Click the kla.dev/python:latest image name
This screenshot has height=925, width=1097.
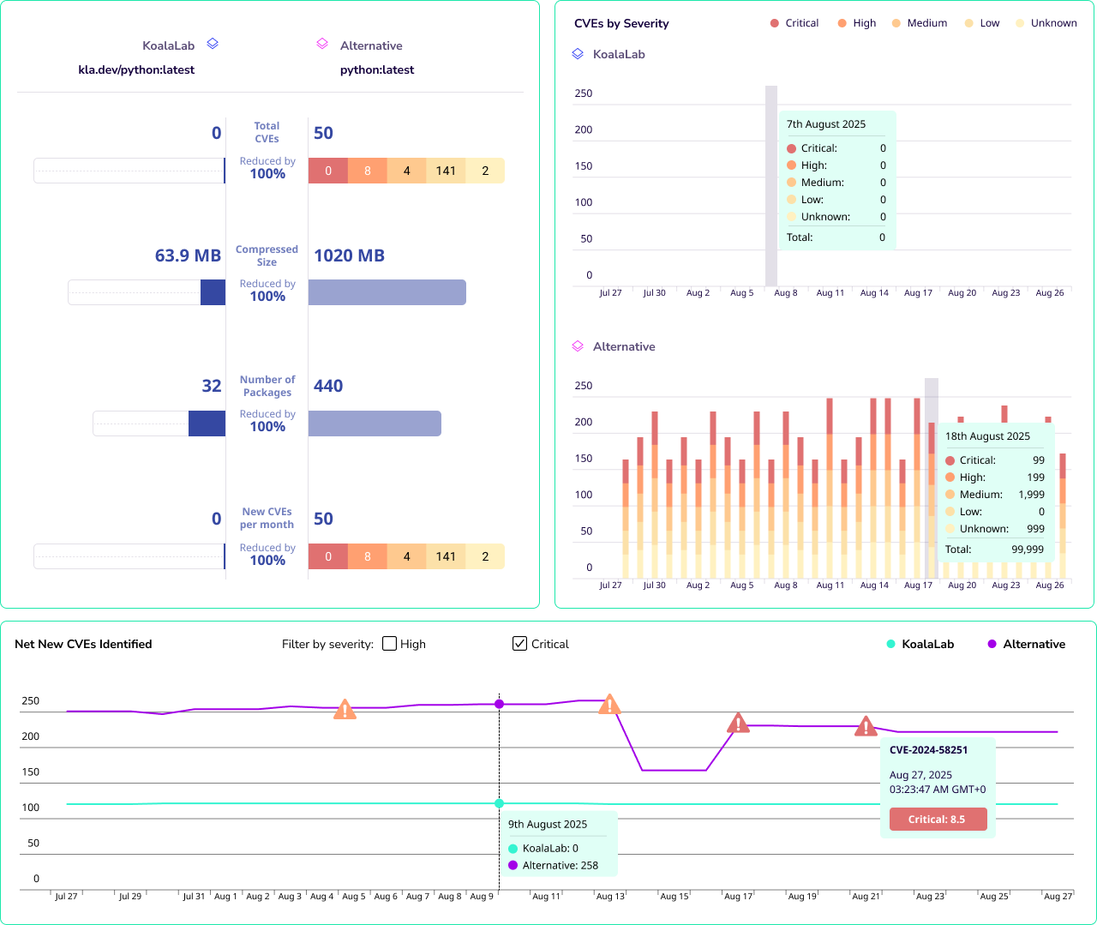point(136,70)
